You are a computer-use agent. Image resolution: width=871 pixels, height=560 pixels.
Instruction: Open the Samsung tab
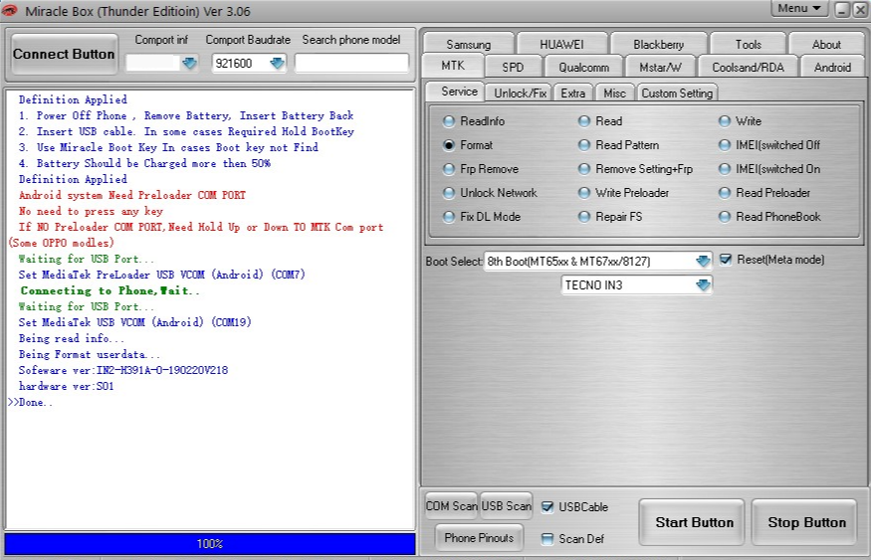[x=468, y=45]
